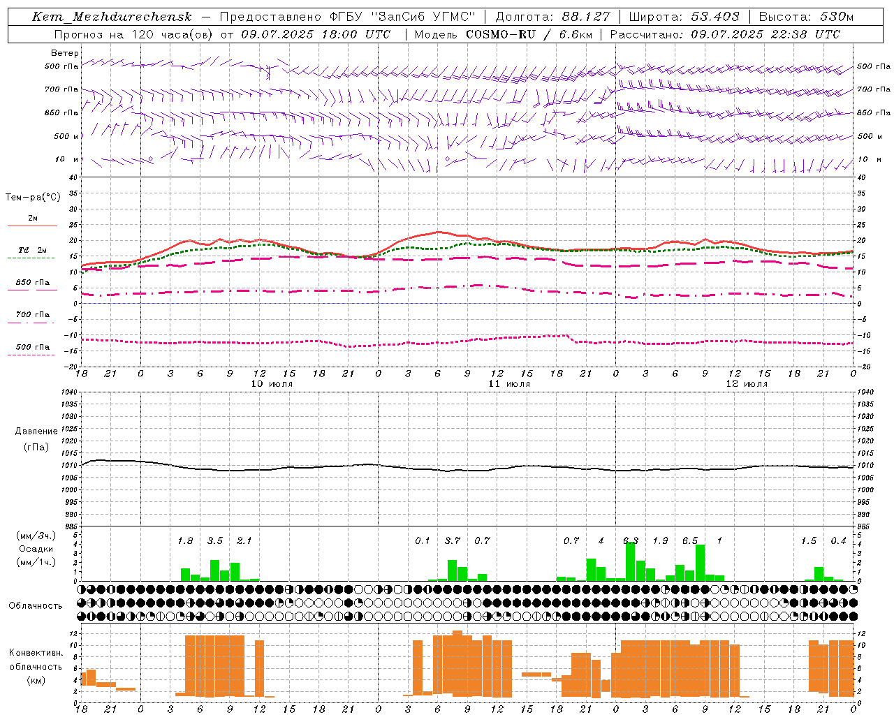Click the '500 гПа' temperature legend entry
Viewport: 894px width, 715px height.
coord(33,347)
